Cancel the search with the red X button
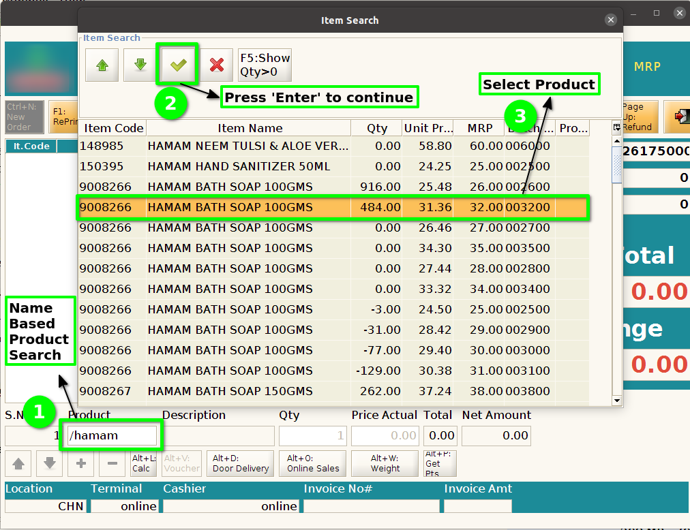 tap(217, 65)
